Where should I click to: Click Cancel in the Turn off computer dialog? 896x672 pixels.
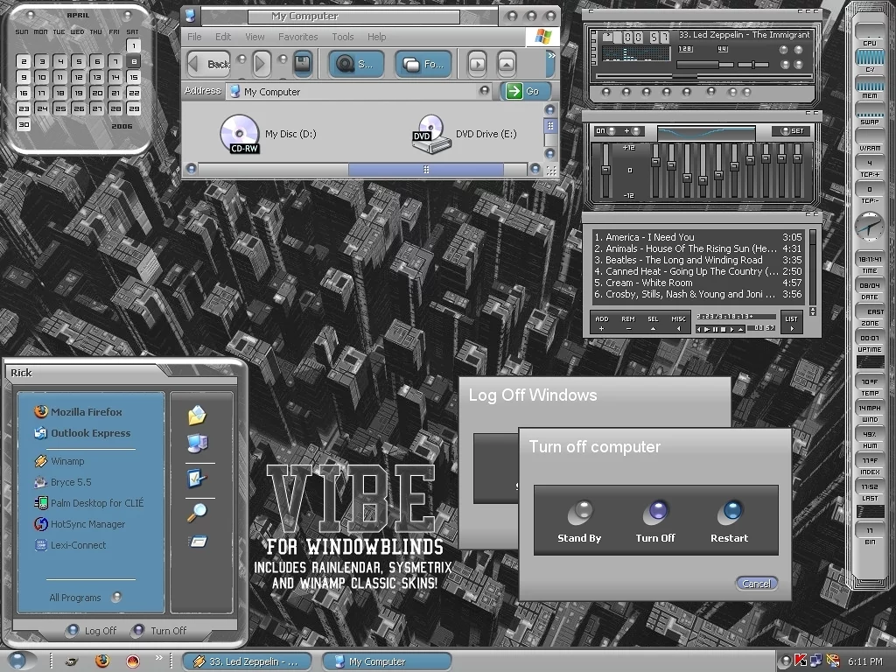(x=756, y=584)
